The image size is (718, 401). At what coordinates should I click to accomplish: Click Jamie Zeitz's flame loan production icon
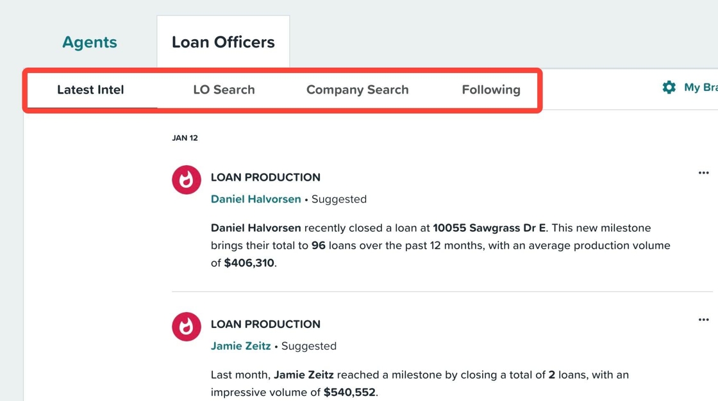click(x=187, y=327)
